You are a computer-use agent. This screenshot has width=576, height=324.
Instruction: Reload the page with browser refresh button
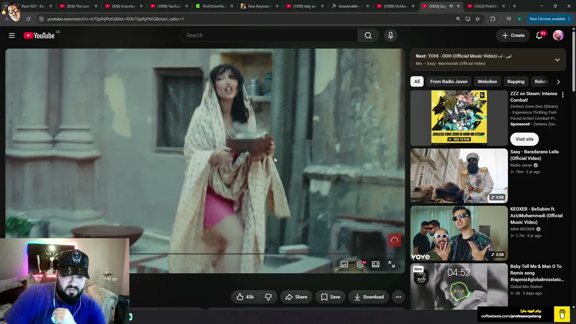point(28,19)
